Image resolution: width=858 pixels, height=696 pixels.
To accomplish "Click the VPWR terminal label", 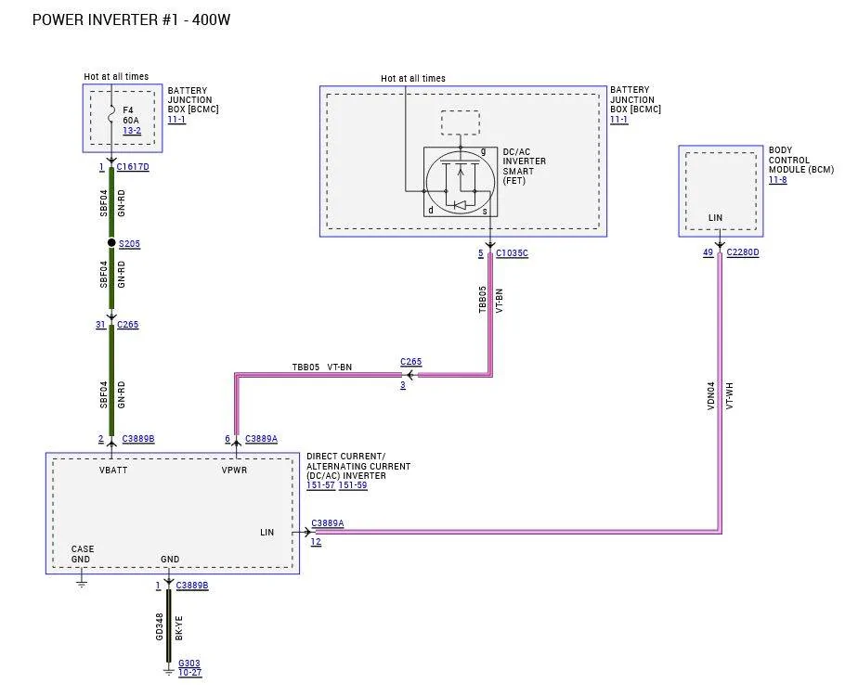I will (x=234, y=470).
